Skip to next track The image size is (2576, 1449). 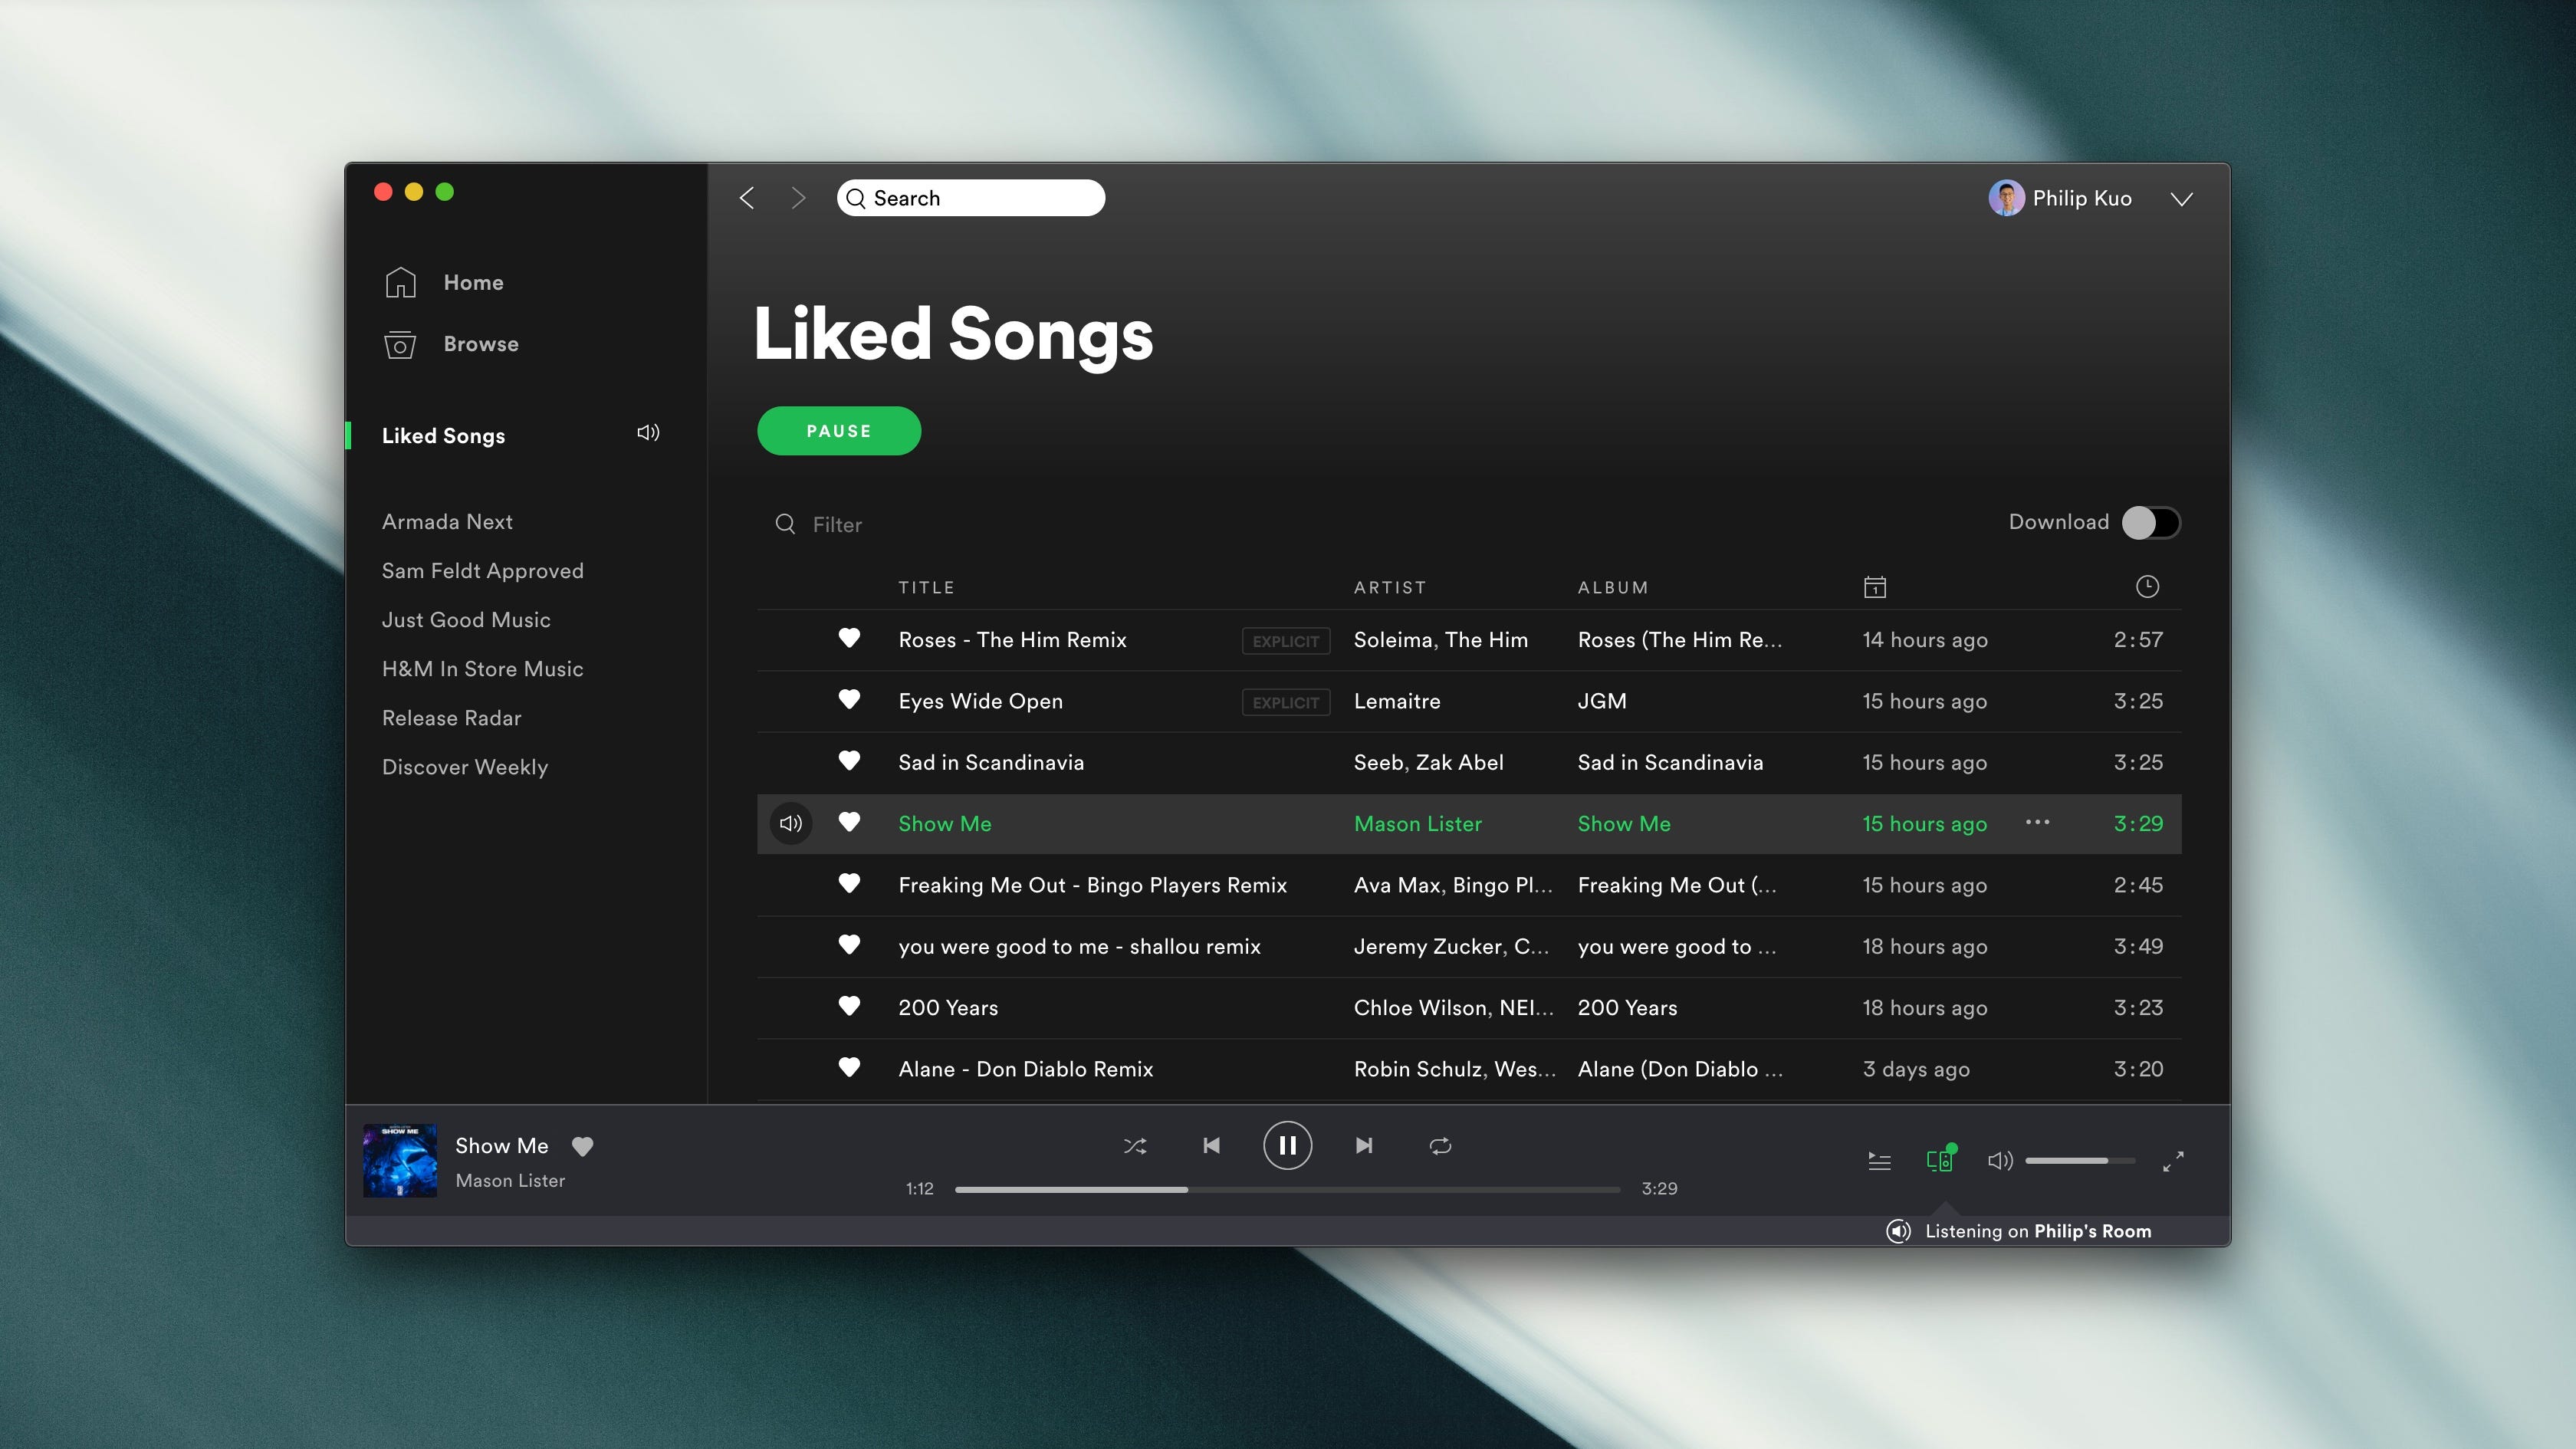(1364, 1146)
